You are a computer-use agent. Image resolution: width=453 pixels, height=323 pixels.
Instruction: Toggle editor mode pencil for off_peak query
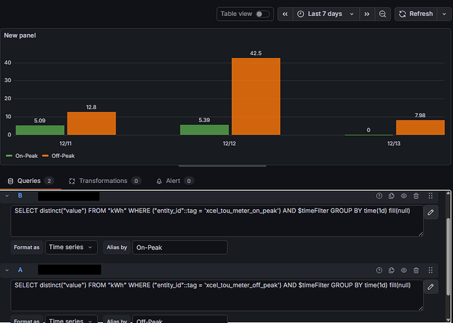pos(431,287)
